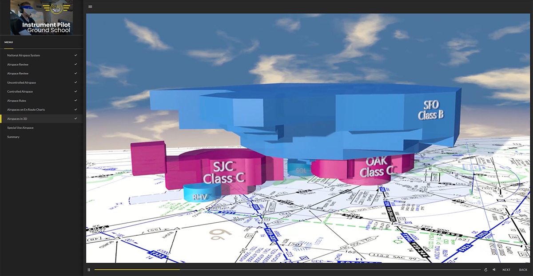Go to the Summary lesson
The image size is (533, 276).
point(13,137)
